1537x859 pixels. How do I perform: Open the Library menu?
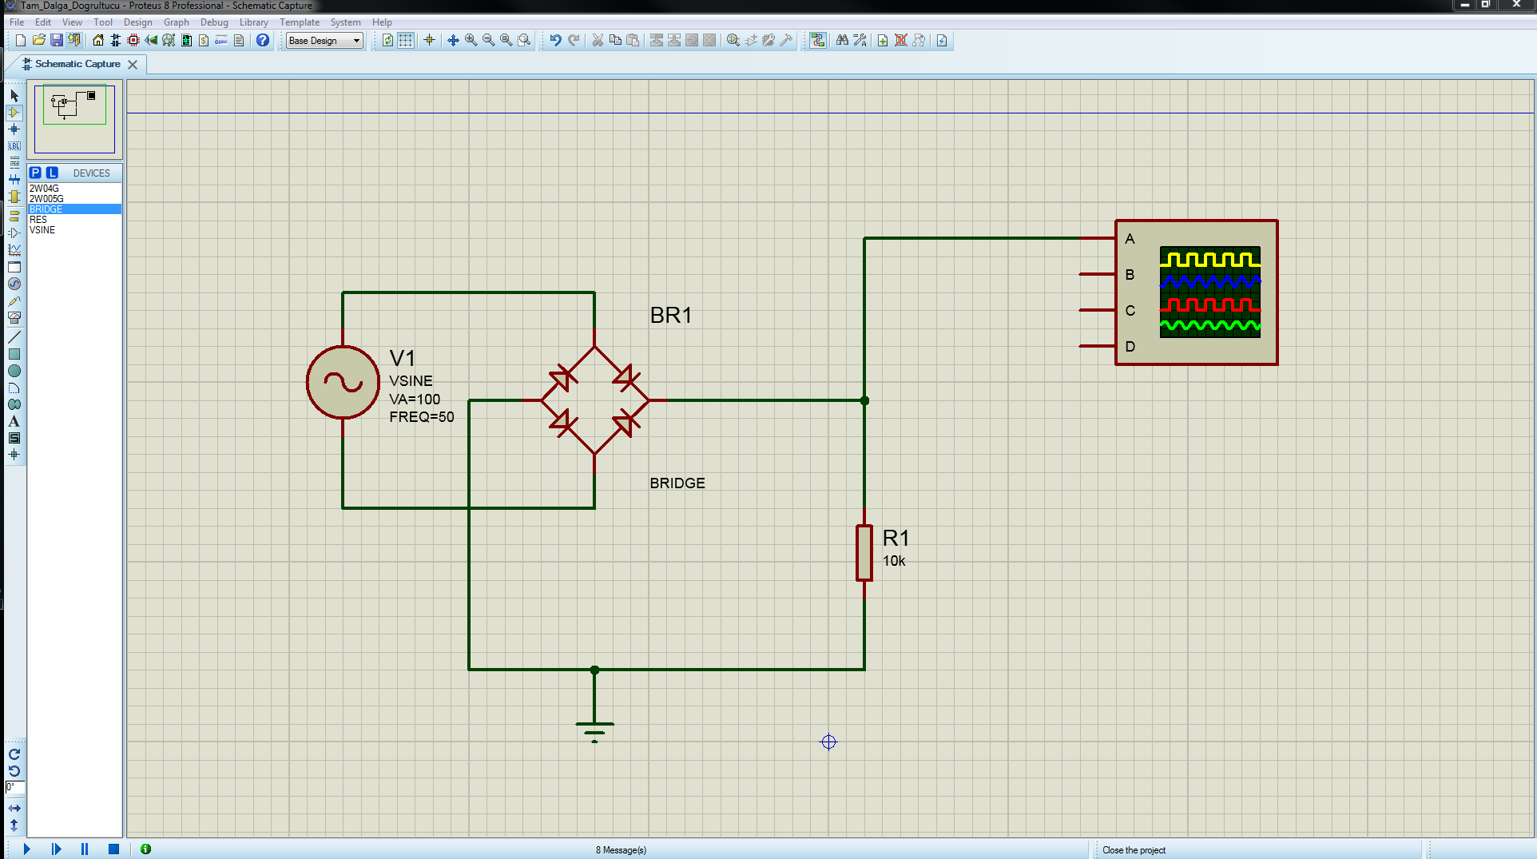click(x=254, y=22)
